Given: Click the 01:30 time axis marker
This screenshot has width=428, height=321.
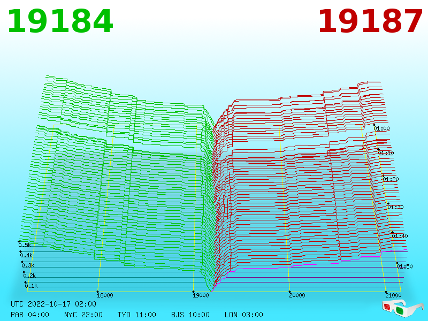Looking at the screenshot, I should click(x=395, y=207).
